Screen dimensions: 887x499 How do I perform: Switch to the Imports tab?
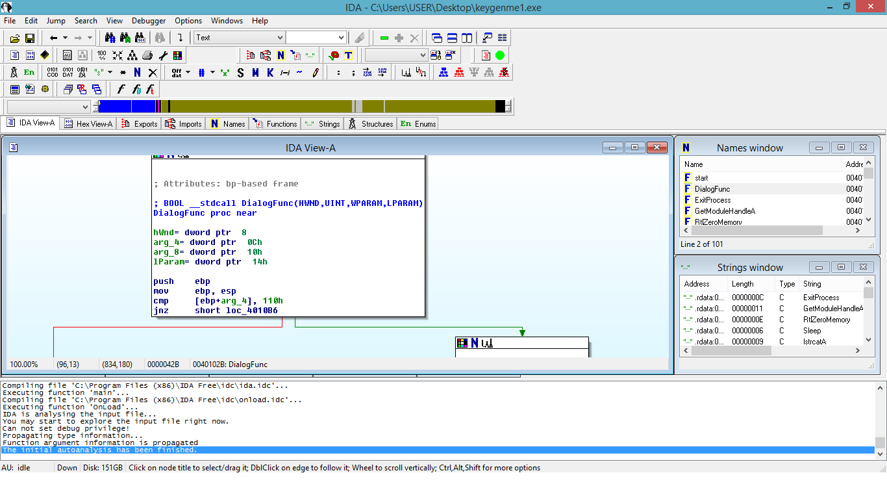(184, 124)
